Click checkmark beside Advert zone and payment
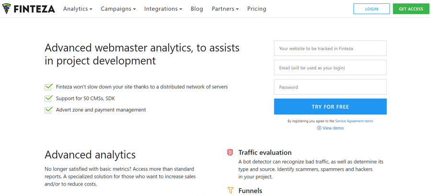This screenshot has width=431, height=196. coord(48,110)
